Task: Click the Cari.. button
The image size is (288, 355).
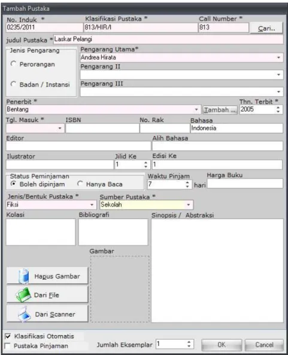Action: point(266,28)
